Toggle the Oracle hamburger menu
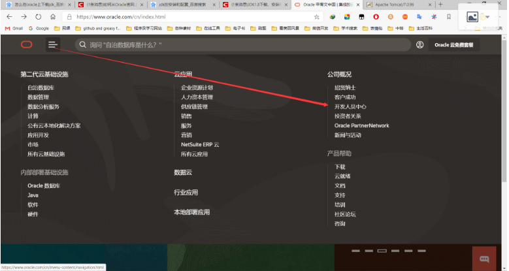509x271 pixels. point(52,44)
